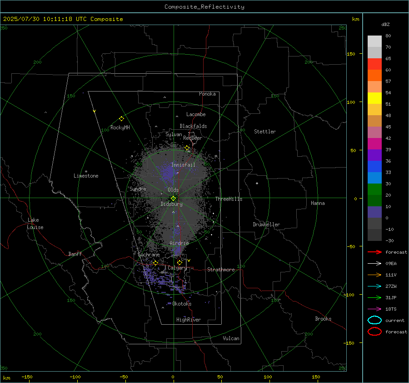Screen dimensions: 409x383
Task: Click the Okotoks label
Action: [182, 304]
